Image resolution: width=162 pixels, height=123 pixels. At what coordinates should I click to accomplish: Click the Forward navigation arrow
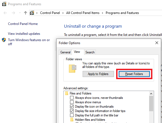point(13,13)
